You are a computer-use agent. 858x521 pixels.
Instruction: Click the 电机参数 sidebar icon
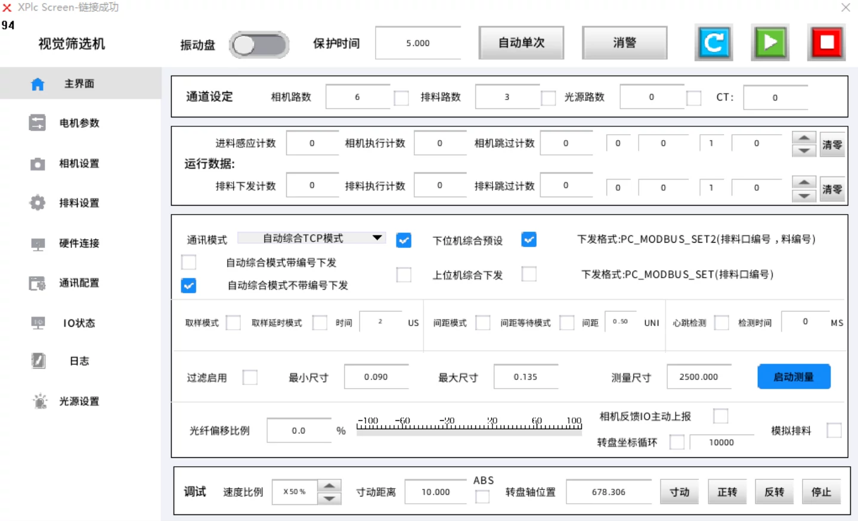[x=37, y=123]
